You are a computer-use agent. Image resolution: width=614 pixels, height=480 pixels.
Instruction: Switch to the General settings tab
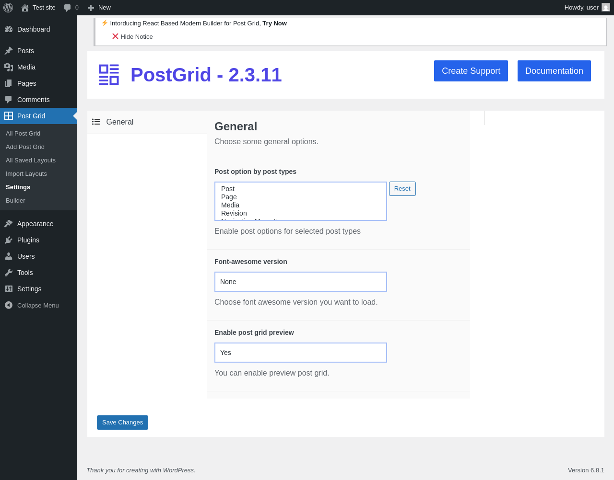tap(147, 122)
